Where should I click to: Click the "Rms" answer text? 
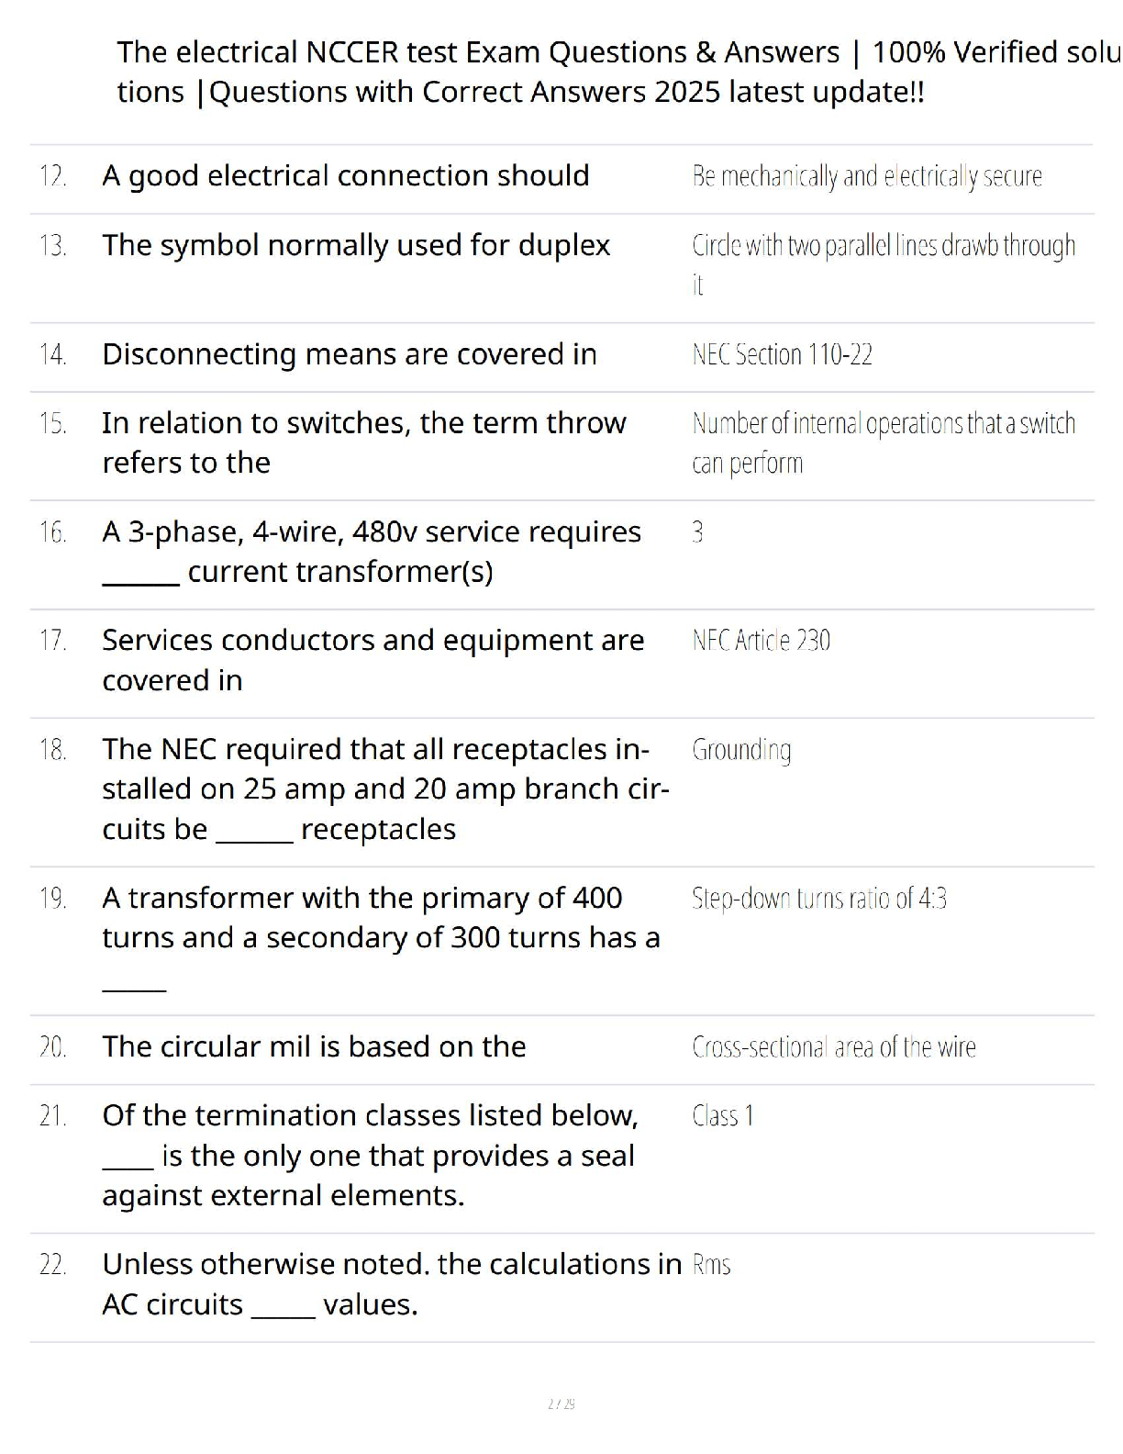pyautogui.click(x=711, y=1265)
